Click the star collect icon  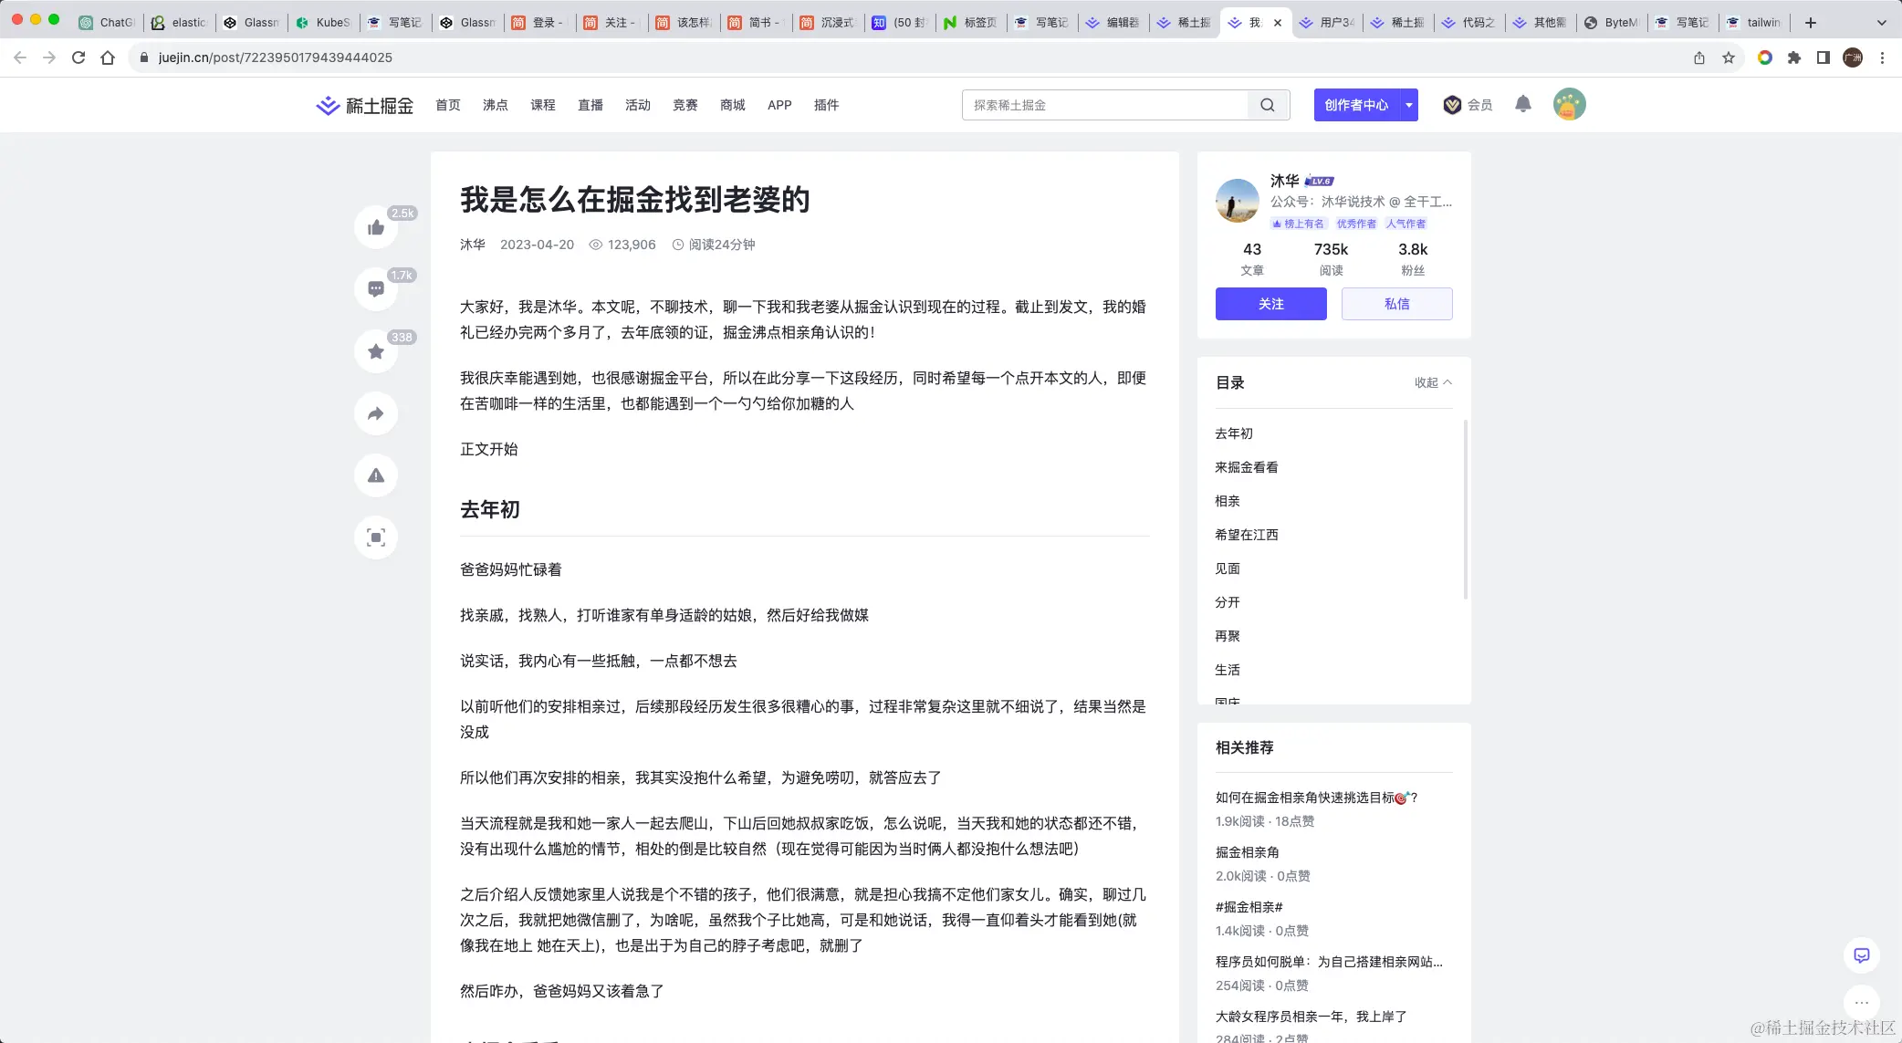pyautogui.click(x=376, y=351)
